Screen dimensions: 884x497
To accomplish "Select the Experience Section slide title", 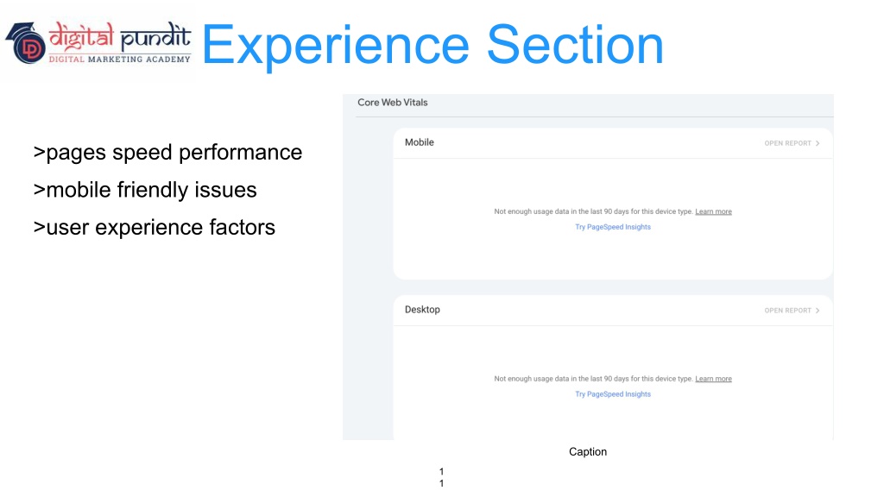I will click(433, 45).
